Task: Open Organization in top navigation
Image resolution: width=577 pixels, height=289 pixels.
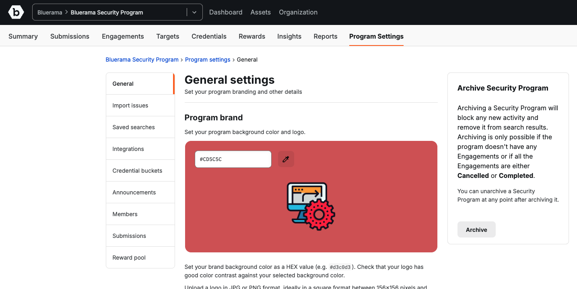Action: click(298, 12)
